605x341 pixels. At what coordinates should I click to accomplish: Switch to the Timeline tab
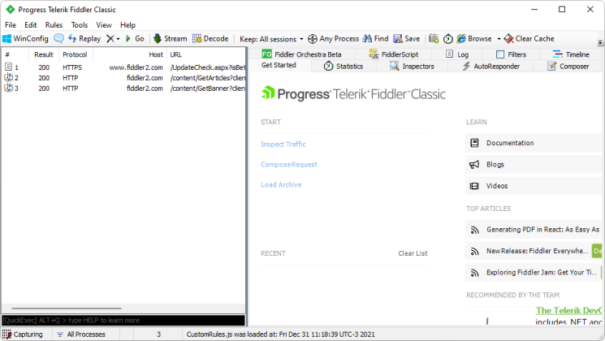point(571,54)
